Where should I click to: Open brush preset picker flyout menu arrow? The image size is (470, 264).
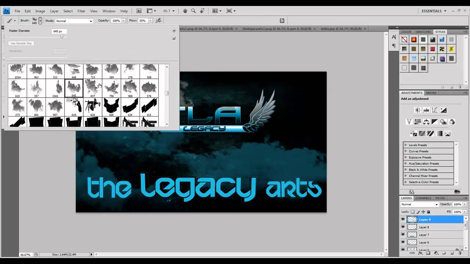coord(174,31)
